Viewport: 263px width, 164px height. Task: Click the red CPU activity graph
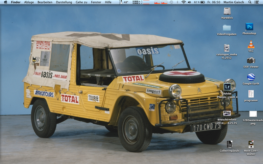[161, 2]
